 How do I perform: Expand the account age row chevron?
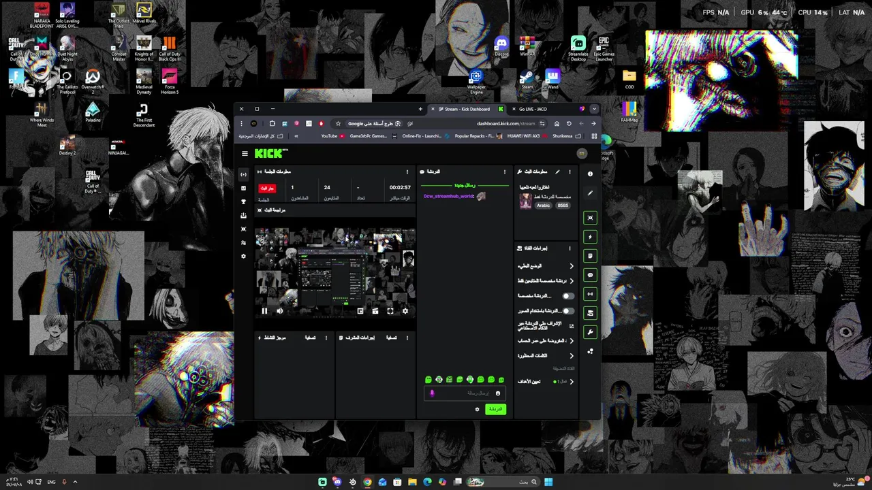[x=571, y=341]
